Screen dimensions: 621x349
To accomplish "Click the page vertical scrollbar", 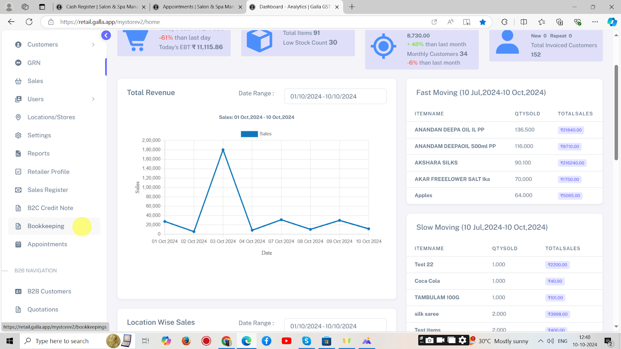I will 616,112.
